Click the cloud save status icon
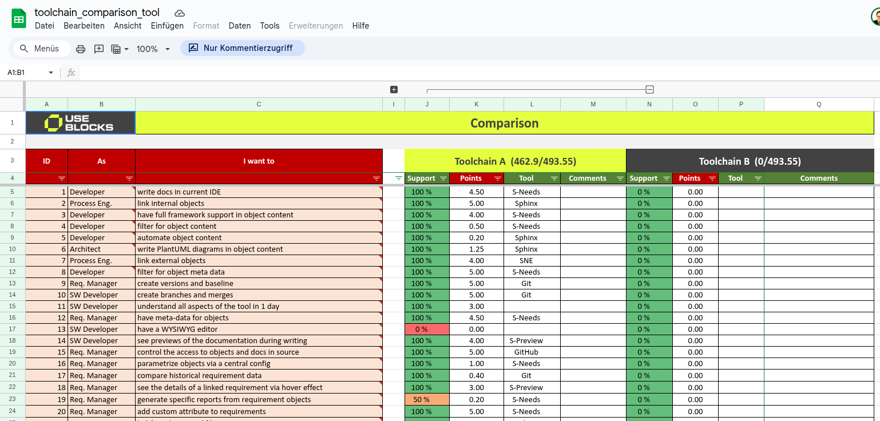Viewport: 880px width, 421px height. pos(180,13)
